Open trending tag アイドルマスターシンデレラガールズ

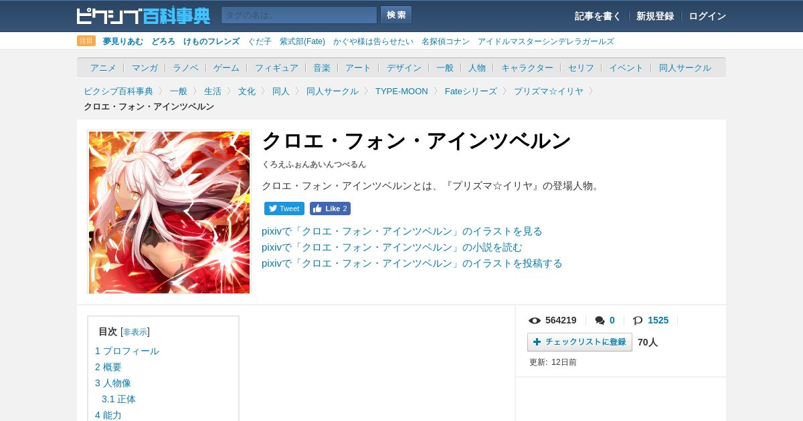(x=545, y=41)
